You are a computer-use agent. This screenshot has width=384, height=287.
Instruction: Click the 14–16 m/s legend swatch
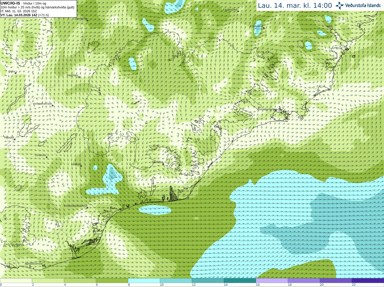coord(240,281)
